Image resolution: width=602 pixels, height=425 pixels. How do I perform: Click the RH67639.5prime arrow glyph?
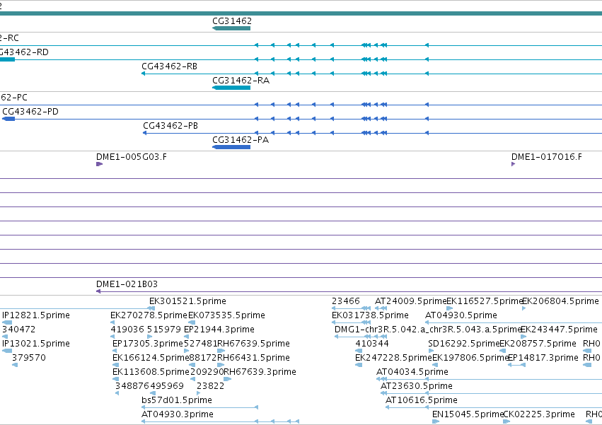coord(221,351)
